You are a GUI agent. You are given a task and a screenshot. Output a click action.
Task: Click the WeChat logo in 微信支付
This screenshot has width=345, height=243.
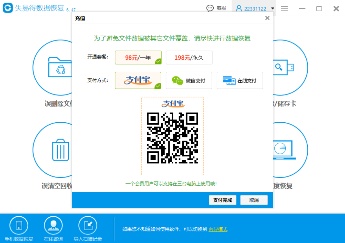(x=177, y=80)
